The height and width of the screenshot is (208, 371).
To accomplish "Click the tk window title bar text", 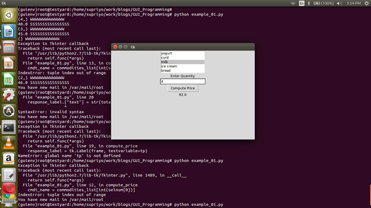I will point(133,47).
